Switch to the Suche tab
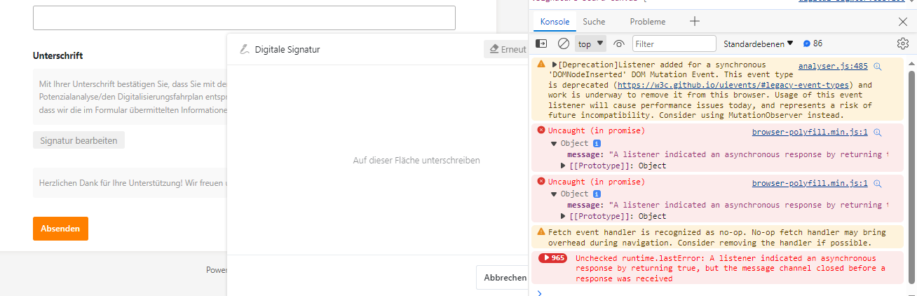Viewport: 917px width, 296px height. point(594,22)
